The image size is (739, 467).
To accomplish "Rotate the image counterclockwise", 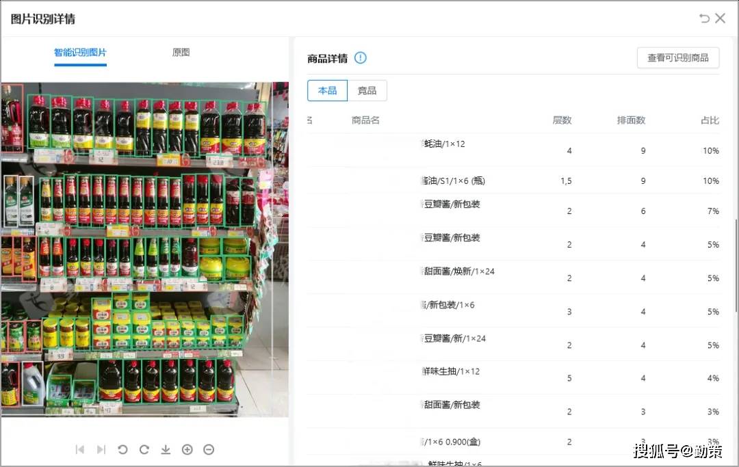I will (x=122, y=449).
